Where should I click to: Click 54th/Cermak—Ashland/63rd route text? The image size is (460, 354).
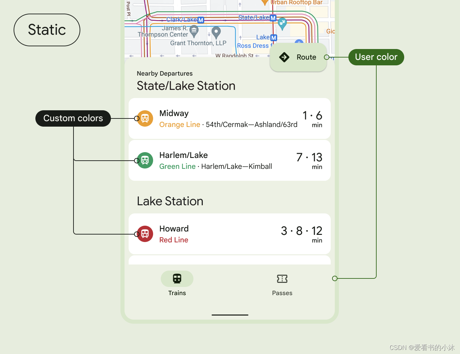point(251,125)
